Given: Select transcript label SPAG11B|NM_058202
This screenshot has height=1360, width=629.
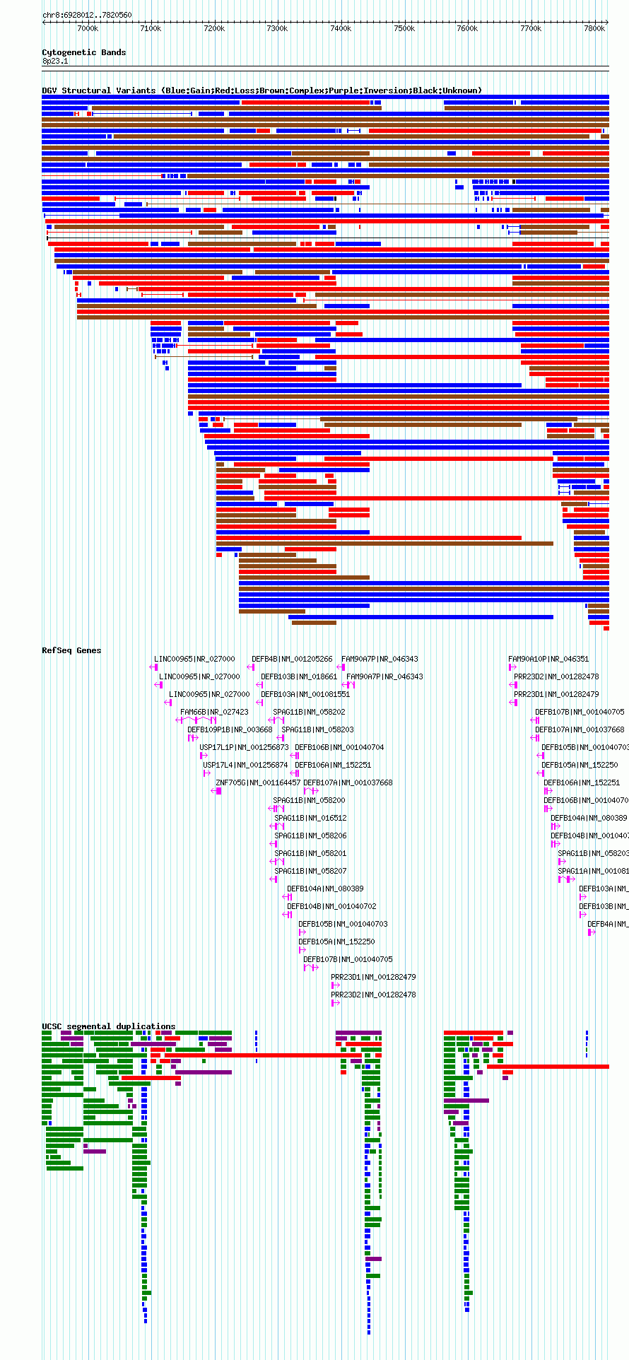Looking at the screenshot, I should pos(309,712).
